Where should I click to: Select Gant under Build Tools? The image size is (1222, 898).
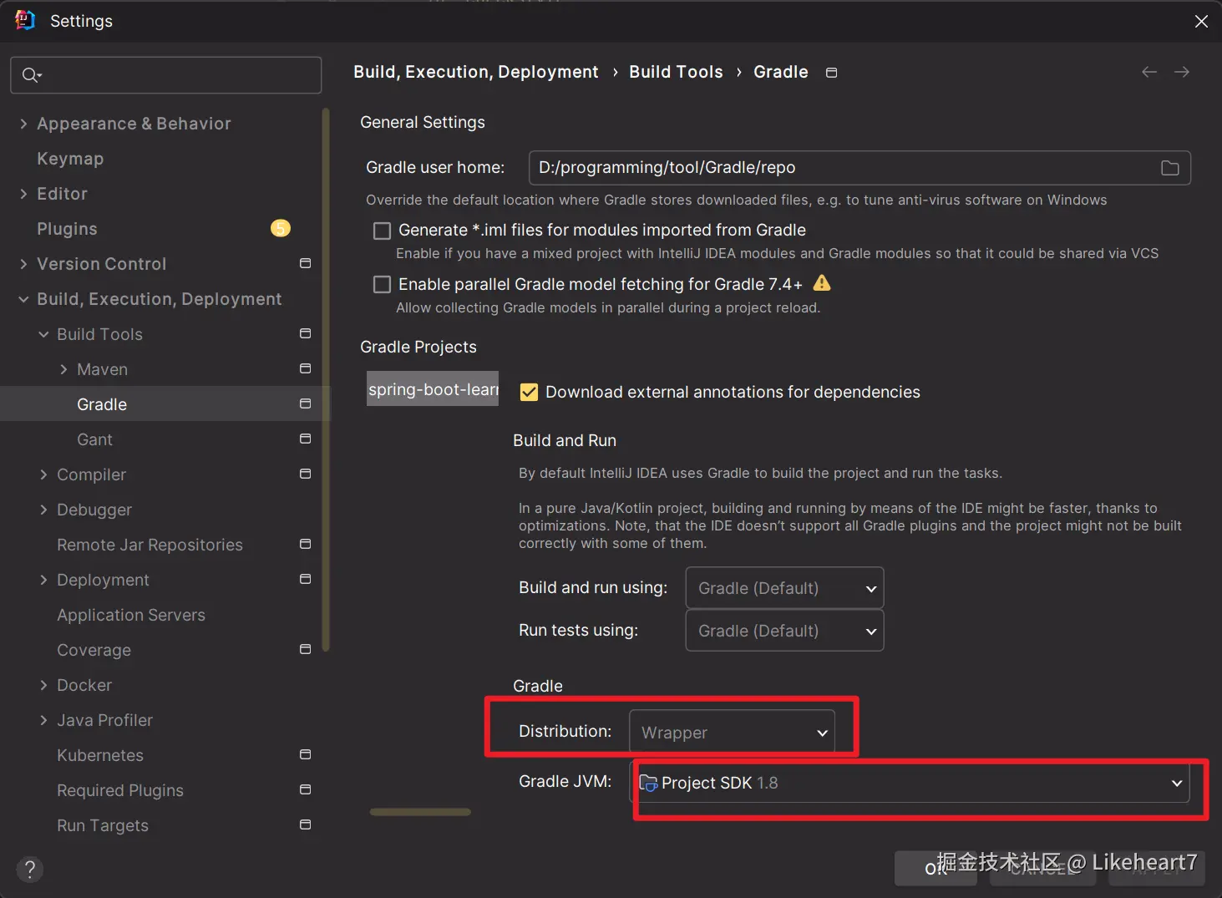[x=94, y=439]
